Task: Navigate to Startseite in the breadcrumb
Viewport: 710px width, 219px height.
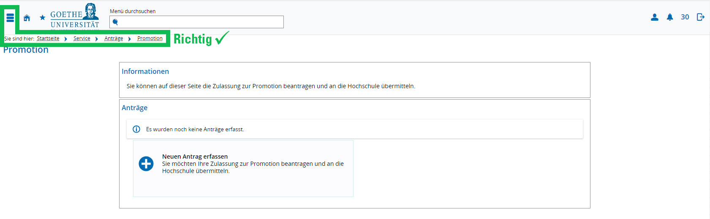Action: click(x=48, y=38)
